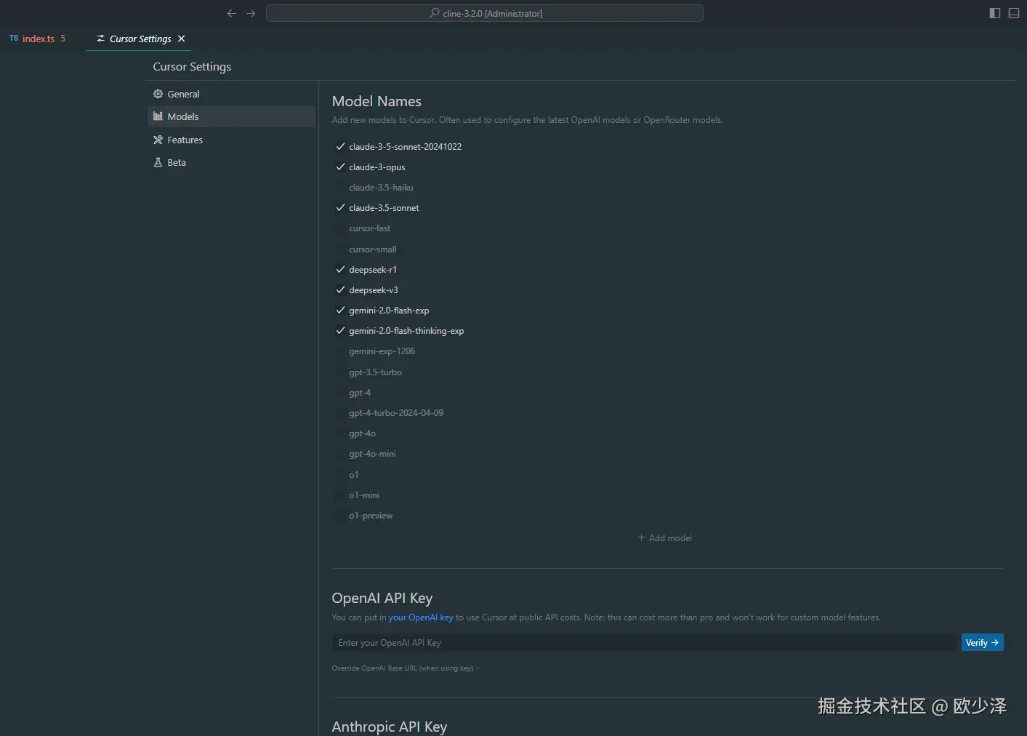Toggle primary sidebar layout icon

click(995, 13)
